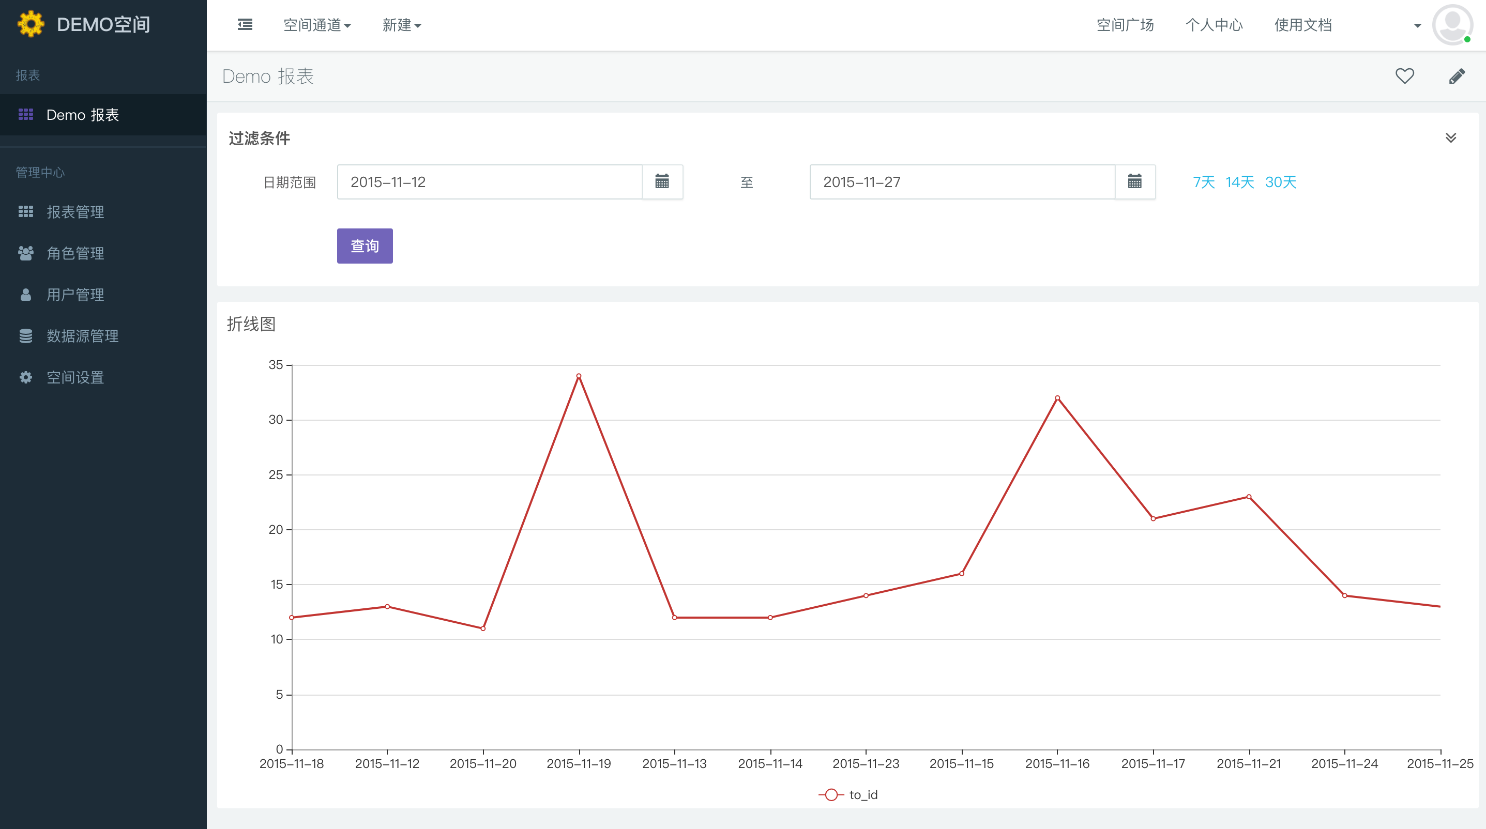This screenshot has width=1486, height=829.
Task: Toggle the sidebar with the hamburger menu icon
Action: 245,24
